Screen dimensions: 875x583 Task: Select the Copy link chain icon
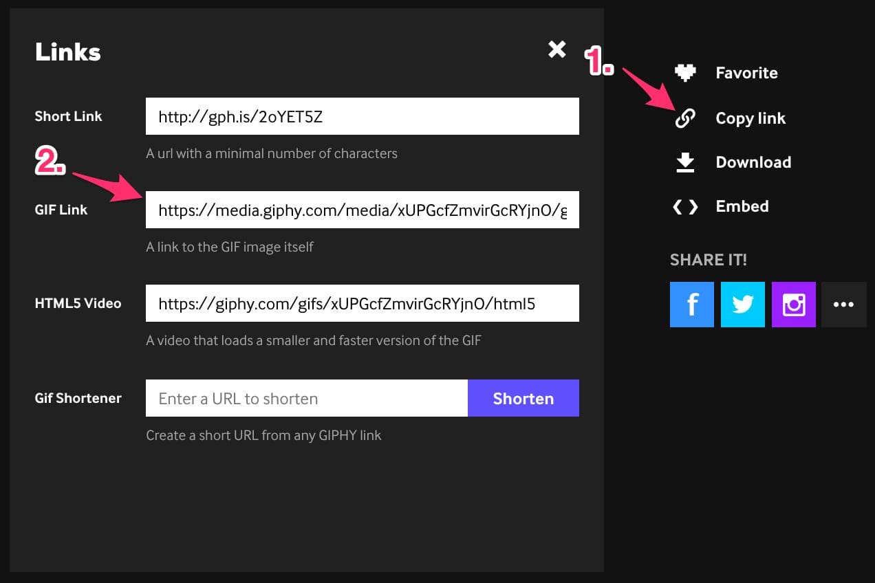tap(685, 118)
